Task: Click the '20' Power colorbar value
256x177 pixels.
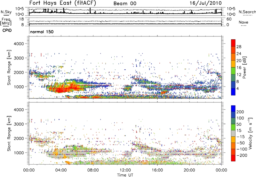Action: [x=239, y=61]
